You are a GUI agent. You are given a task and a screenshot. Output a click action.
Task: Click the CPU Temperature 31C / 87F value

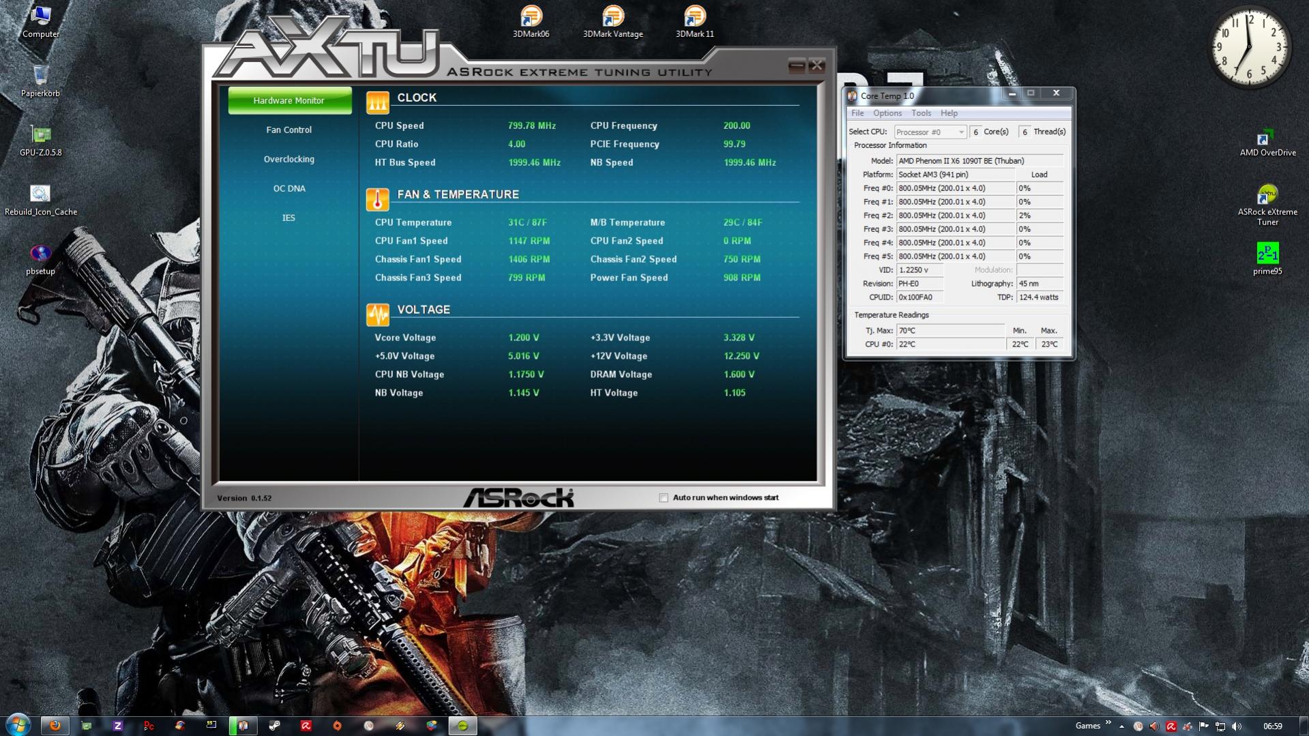pos(528,222)
